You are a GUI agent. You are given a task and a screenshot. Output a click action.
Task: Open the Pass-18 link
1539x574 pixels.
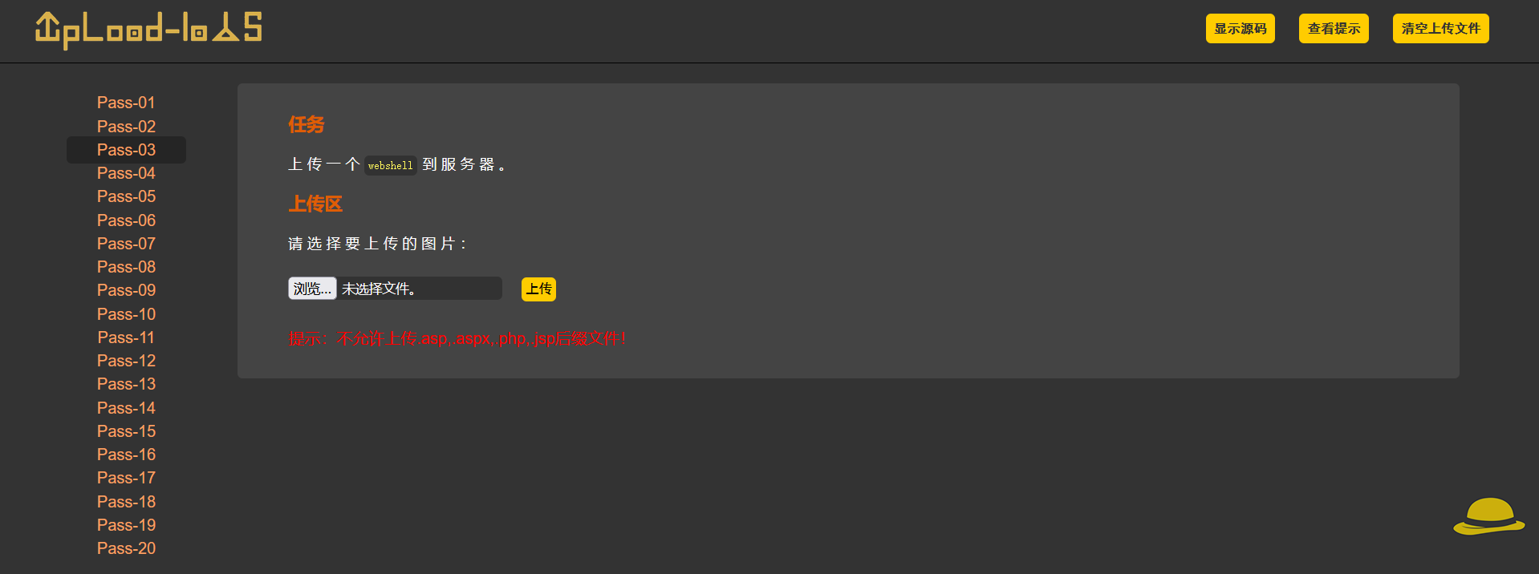[126, 502]
